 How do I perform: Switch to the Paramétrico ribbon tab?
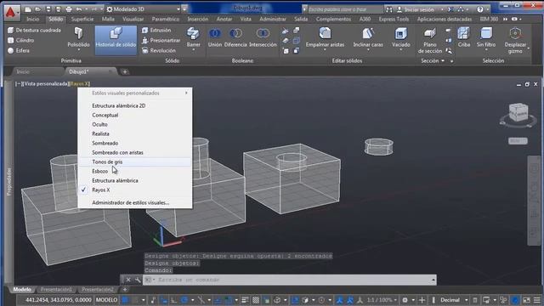coord(166,19)
